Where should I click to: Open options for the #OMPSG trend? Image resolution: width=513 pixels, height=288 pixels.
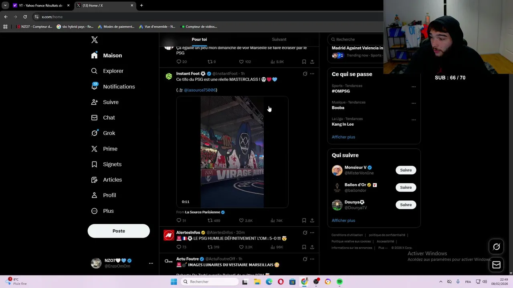point(414,87)
